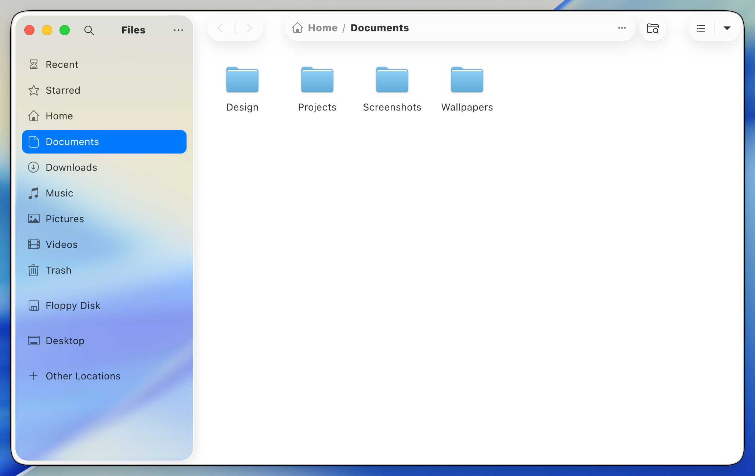Open the Design folder
755x476 pixels.
[x=242, y=89]
